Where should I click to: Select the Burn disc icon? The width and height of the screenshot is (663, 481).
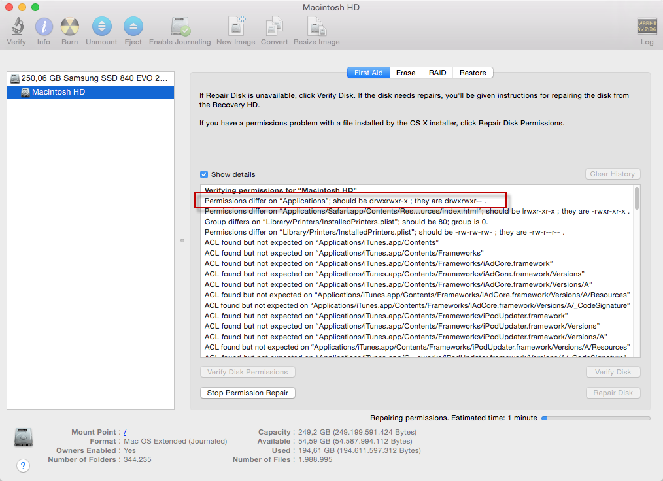point(70,26)
